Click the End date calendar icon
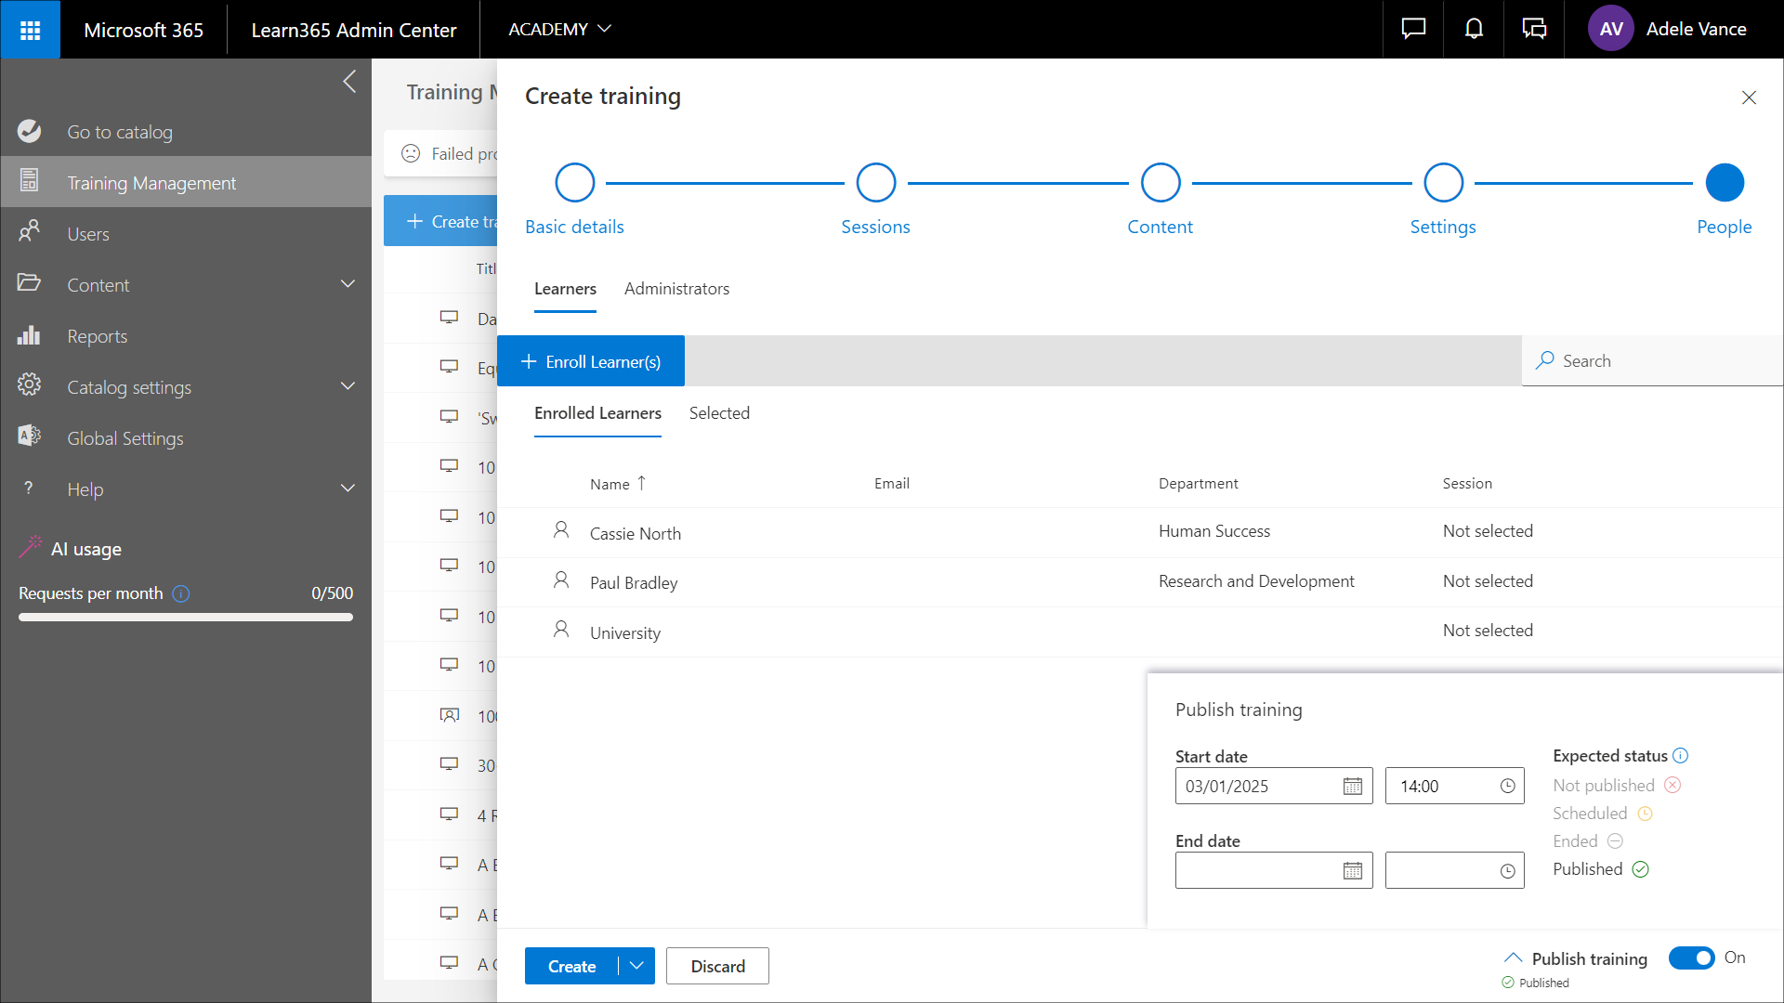The height and width of the screenshot is (1003, 1784). pyautogui.click(x=1352, y=871)
